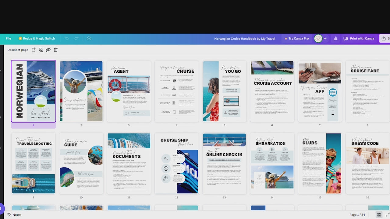390x219 pixels.
Task: Select page 9 Troubleshooting thumbnail
Action: (x=34, y=163)
